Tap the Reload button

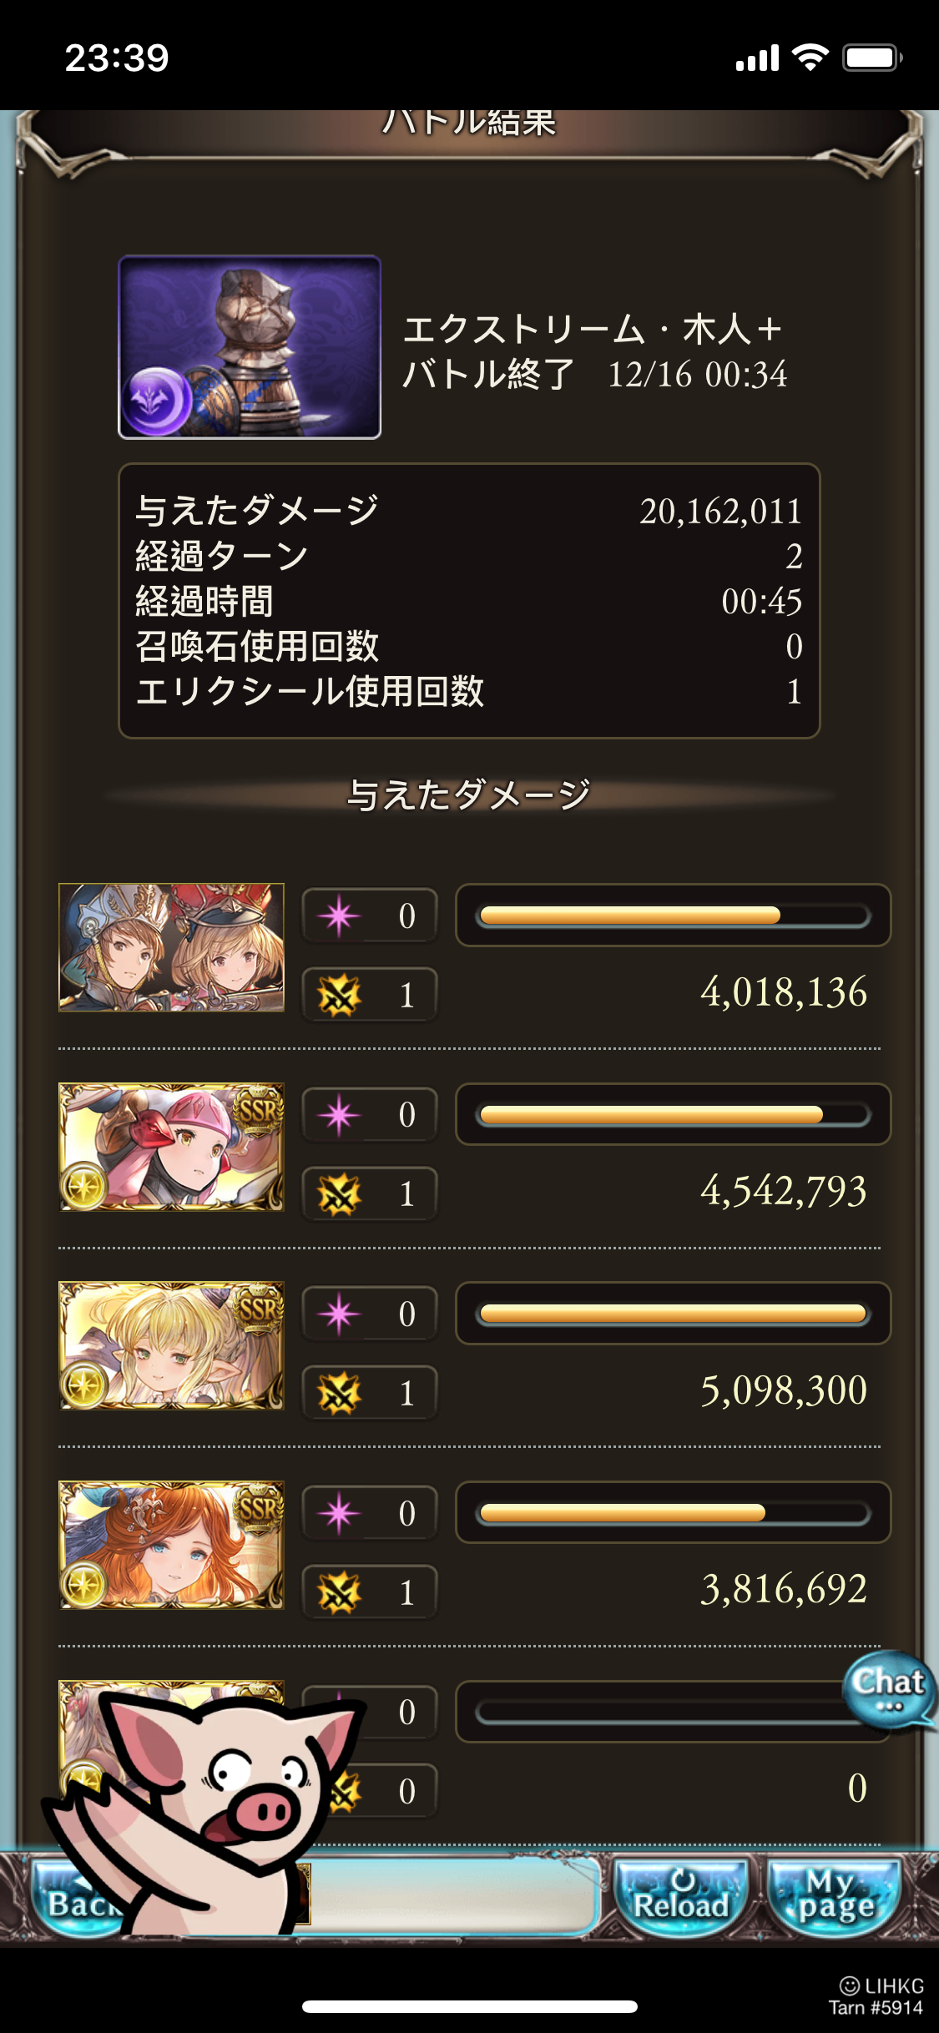click(681, 1894)
